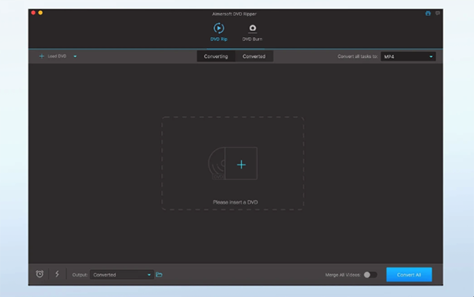Open the MP4 output format dropdown

pyautogui.click(x=408, y=57)
